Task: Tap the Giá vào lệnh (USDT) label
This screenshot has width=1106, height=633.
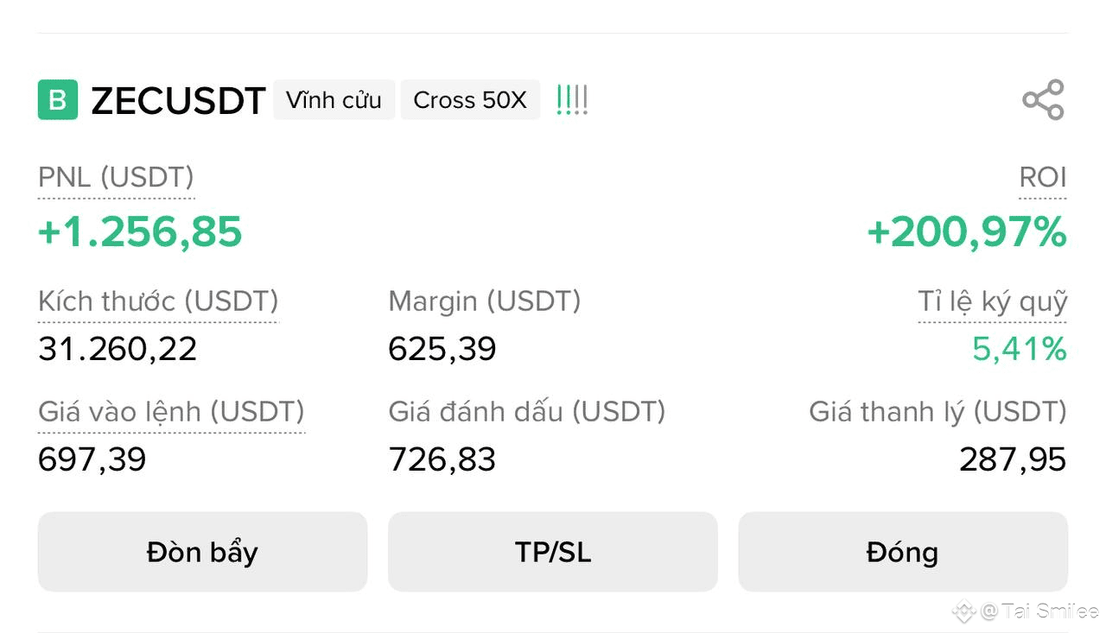Action: coord(171,412)
